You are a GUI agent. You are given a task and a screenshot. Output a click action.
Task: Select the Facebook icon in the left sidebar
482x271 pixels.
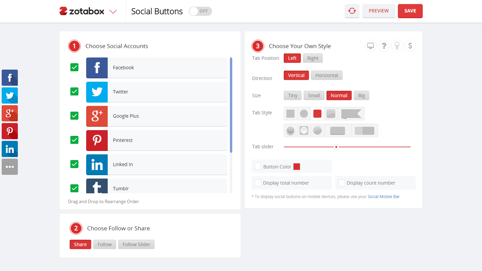click(x=9, y=78)
